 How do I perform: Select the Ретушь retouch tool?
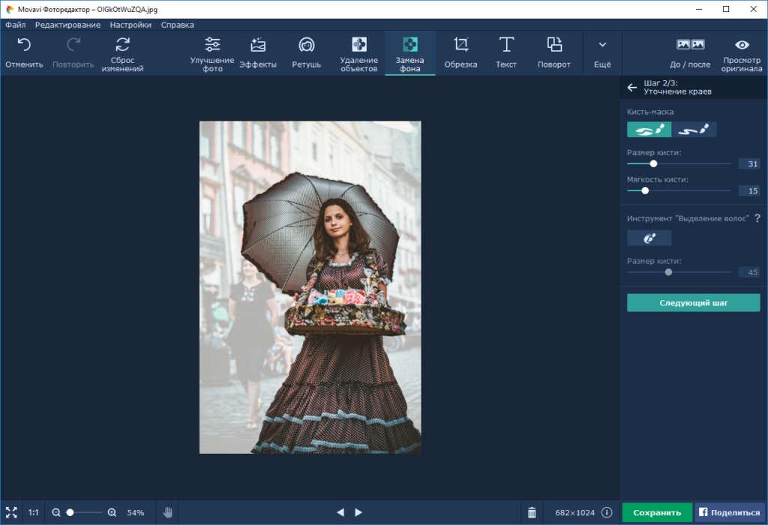(x=306, y=45)
